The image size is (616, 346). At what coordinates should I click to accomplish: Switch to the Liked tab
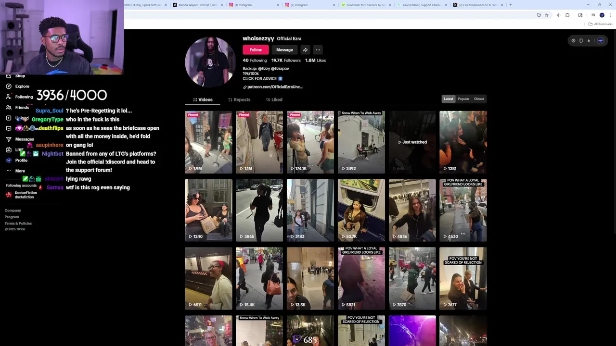pyautogui.click(x=274, y=99)
